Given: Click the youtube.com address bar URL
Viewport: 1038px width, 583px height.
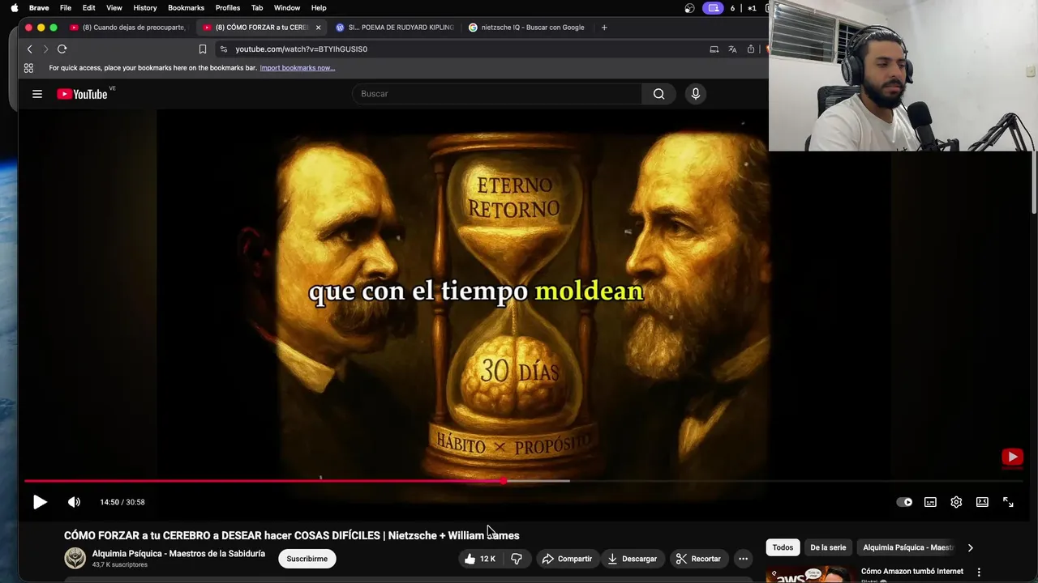Looking at the screenshot, I should pos(301,49).
